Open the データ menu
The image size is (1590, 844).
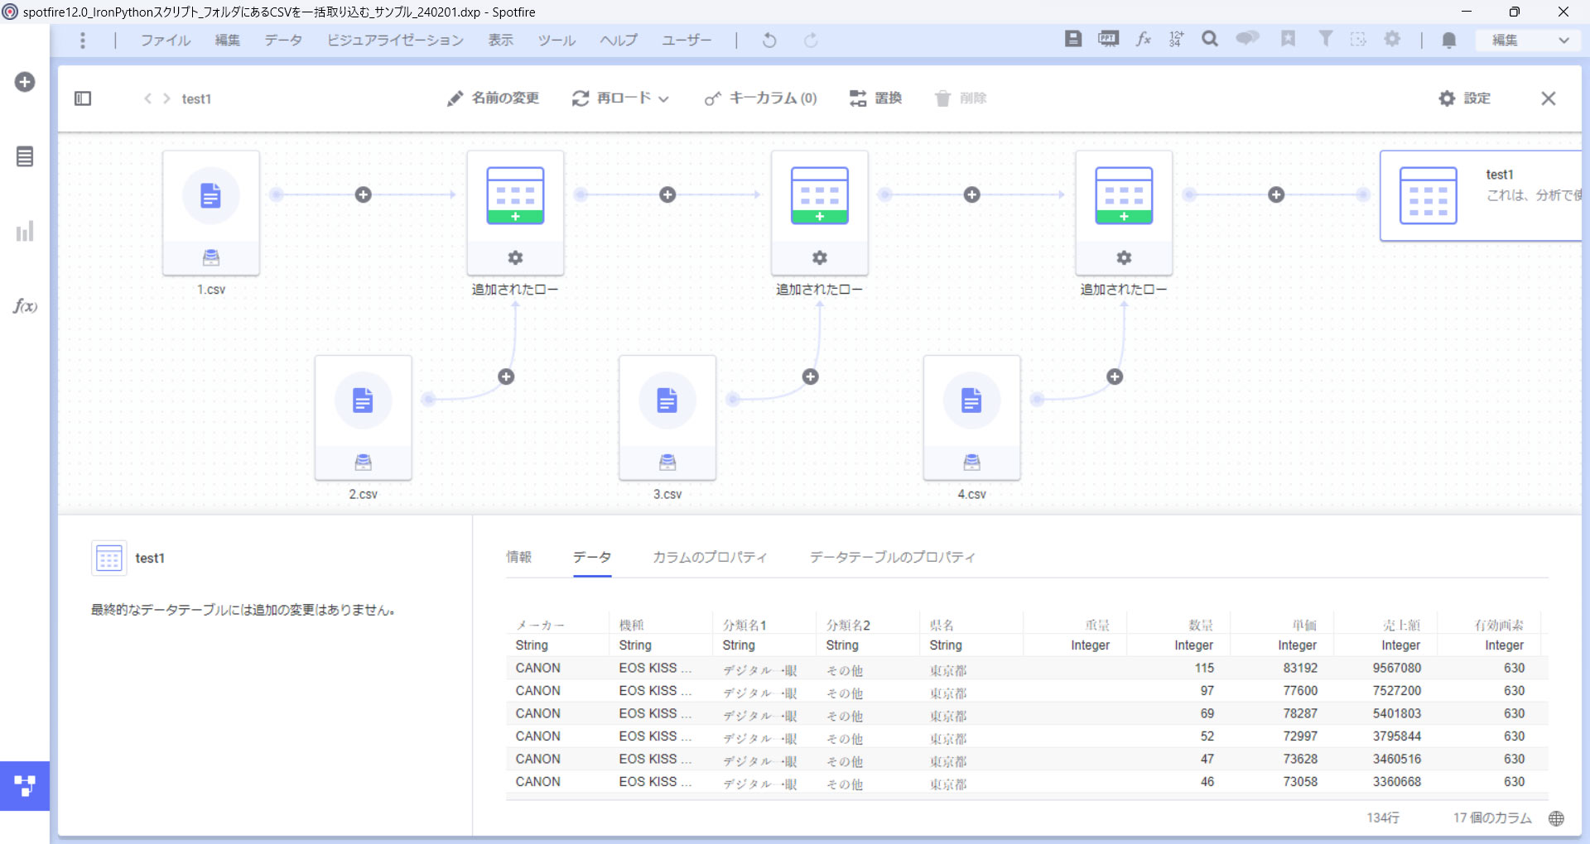(x=283, y=40)
